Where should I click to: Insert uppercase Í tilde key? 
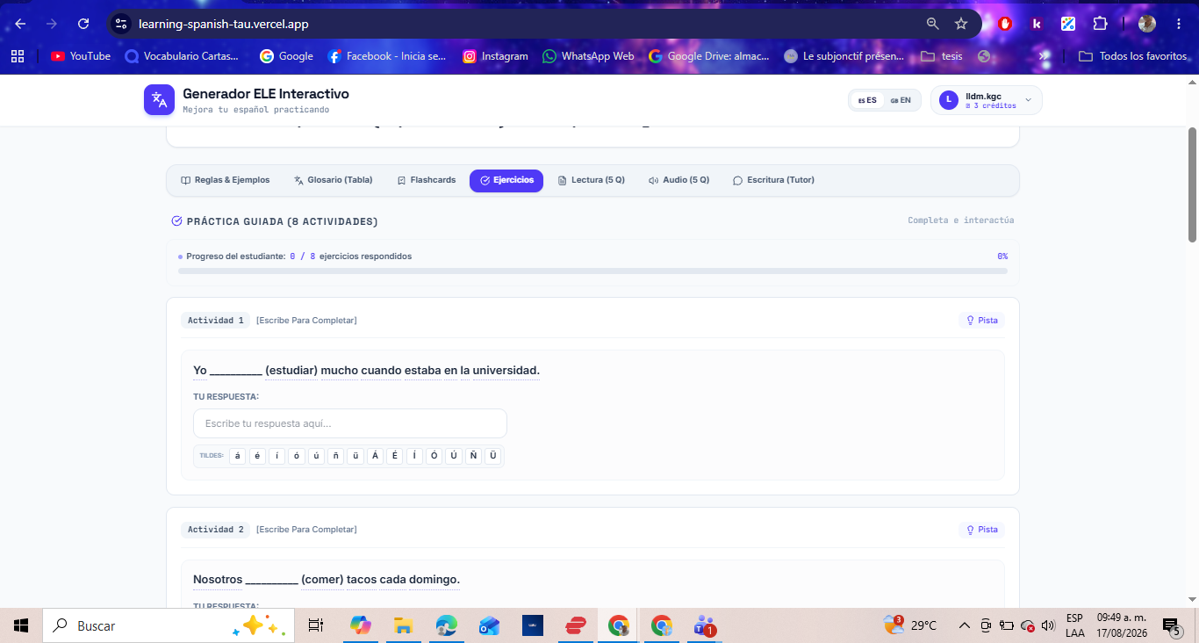(x=414, y=456)
